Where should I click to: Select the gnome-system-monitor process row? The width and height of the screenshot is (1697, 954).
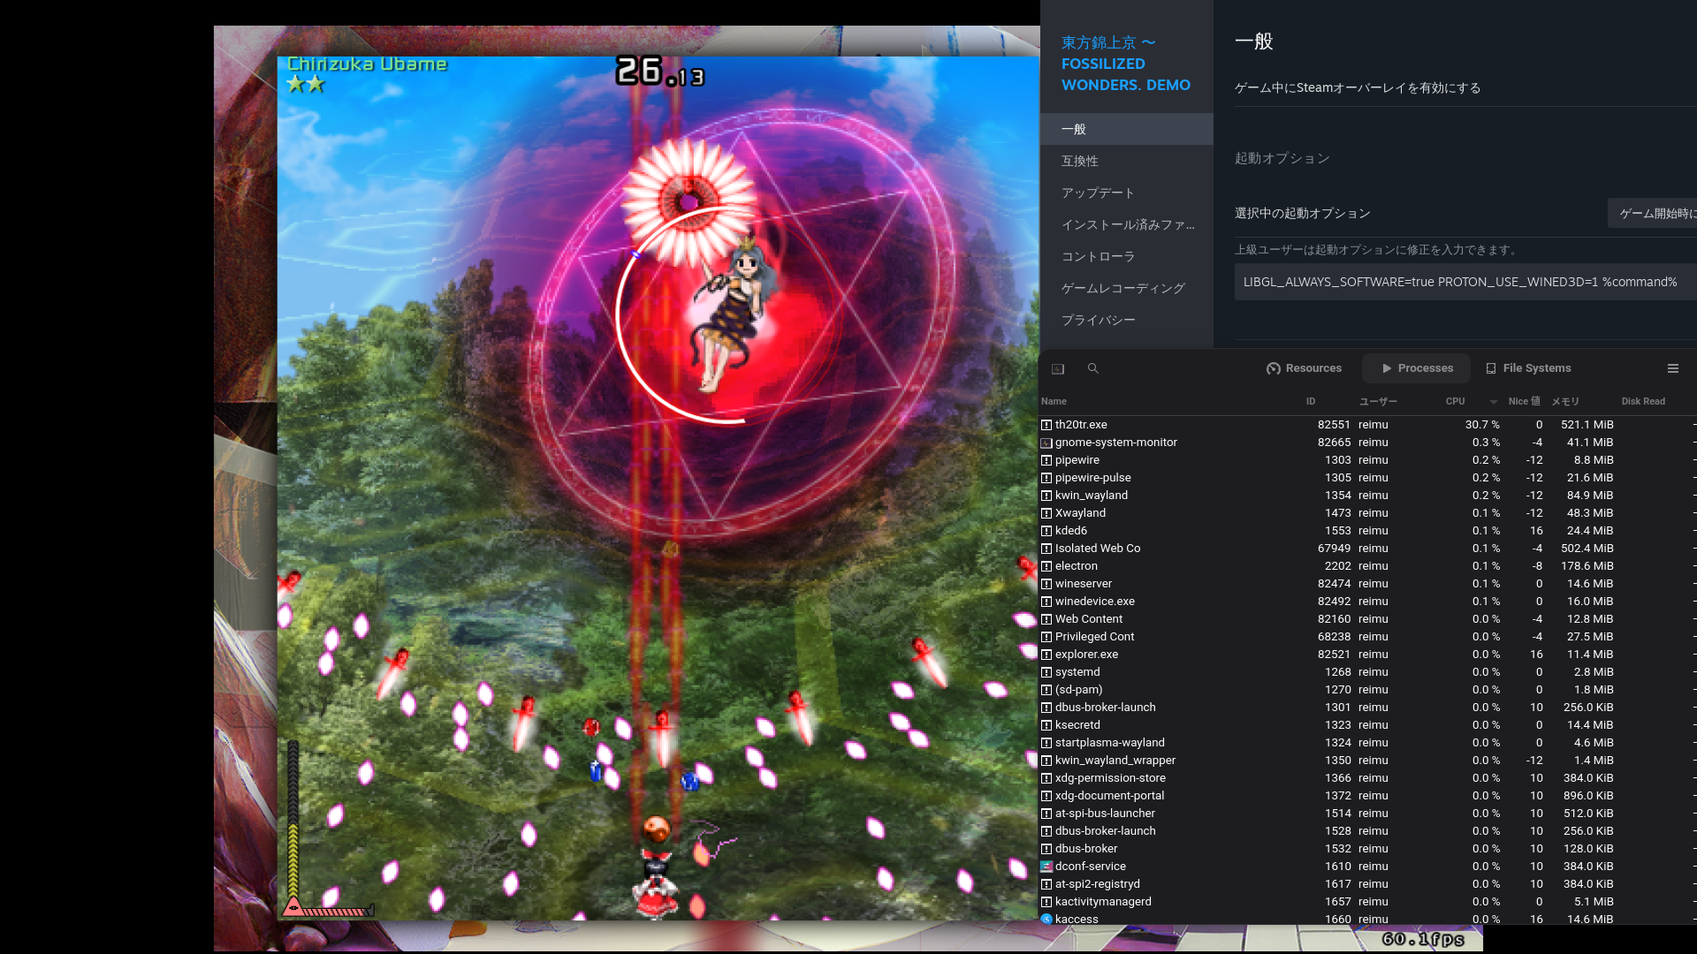[x=1368, y=443]
